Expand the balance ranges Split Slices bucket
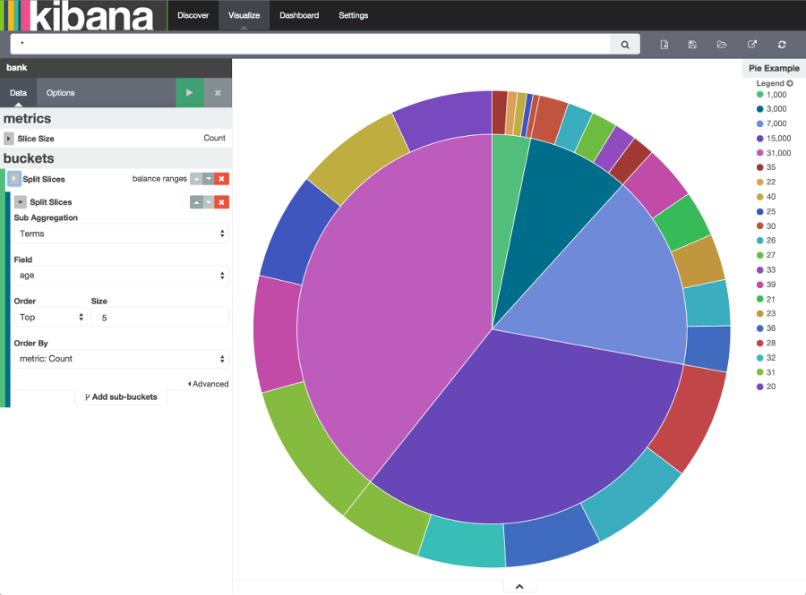This screenshot has width=806, height=595. (13, 179)
